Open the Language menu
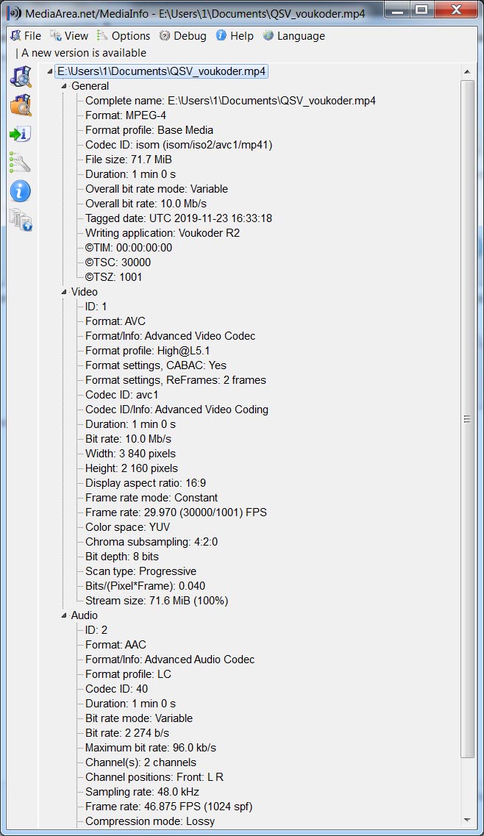This screenshot has height=836, width=484. click(294, 36)
